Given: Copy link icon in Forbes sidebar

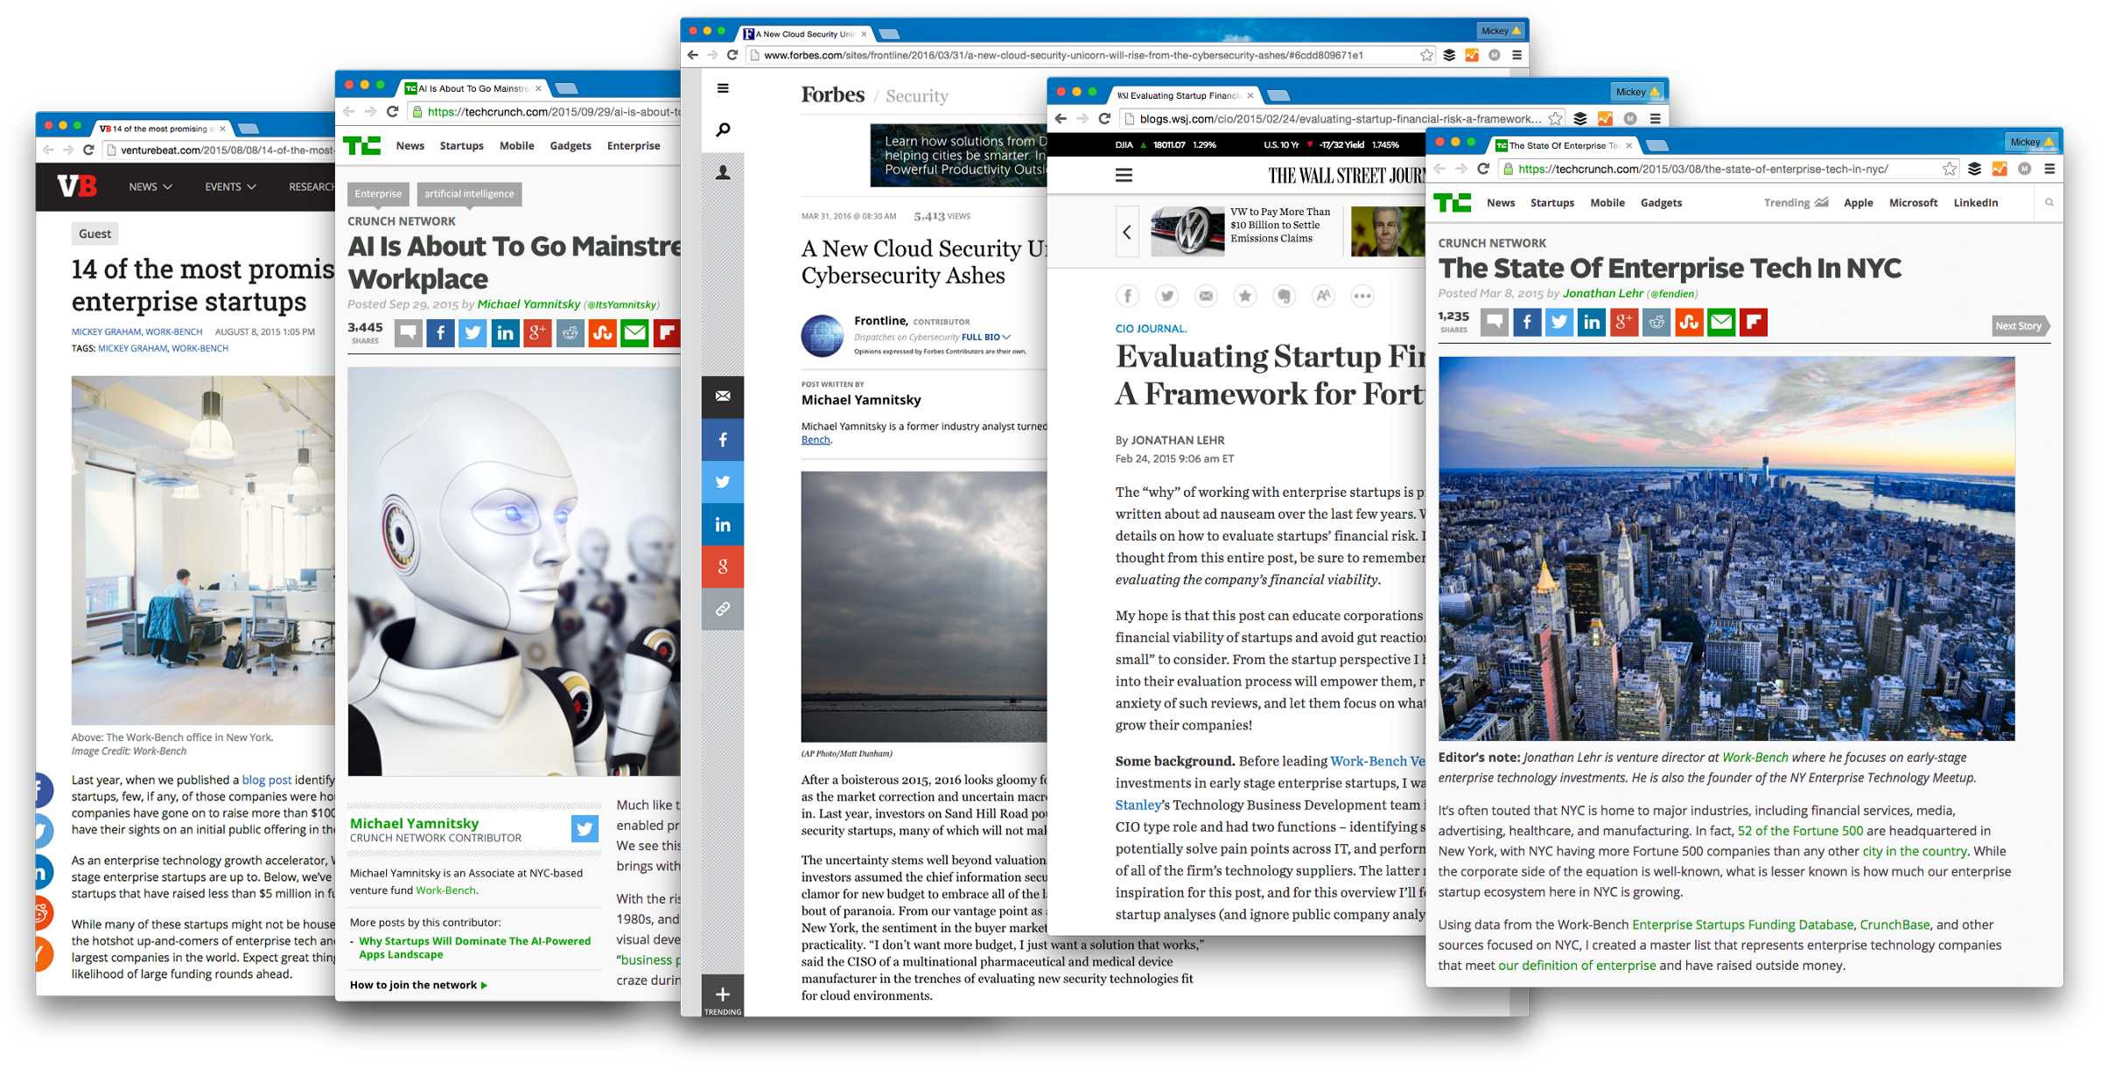Looking at the screenshot, I should pos(723,609).
